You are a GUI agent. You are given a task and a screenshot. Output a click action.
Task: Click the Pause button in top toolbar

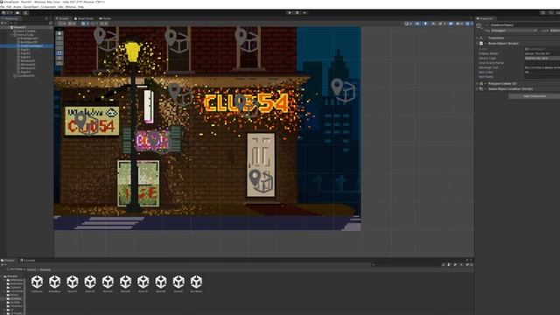297,13
